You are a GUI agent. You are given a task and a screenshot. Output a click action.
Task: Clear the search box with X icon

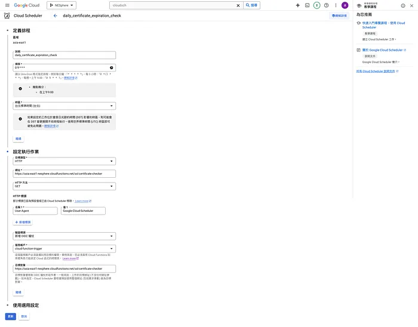[x=238, y=5]
